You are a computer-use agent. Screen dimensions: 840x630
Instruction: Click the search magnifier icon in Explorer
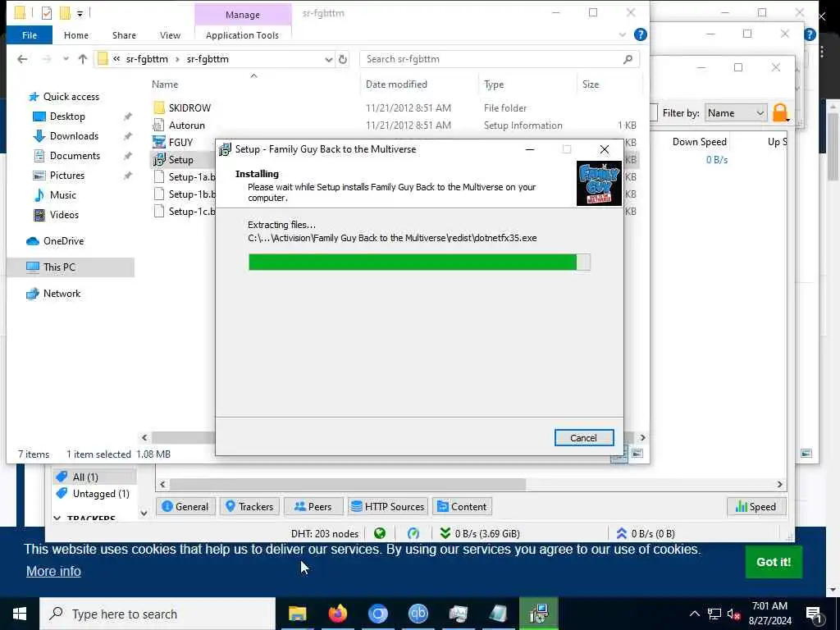click(x=628, y=59)
